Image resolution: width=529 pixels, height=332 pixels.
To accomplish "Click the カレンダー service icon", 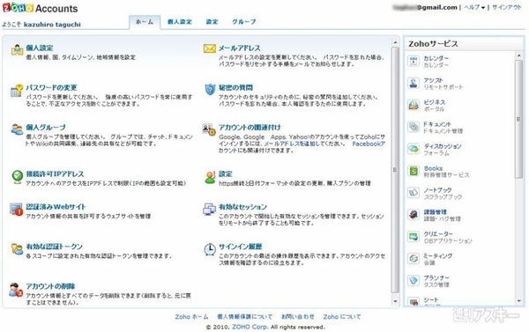I will click(414, 61).
